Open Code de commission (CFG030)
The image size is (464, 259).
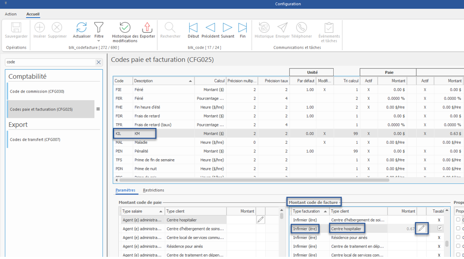pyautogui.click(x=37, y=91)
